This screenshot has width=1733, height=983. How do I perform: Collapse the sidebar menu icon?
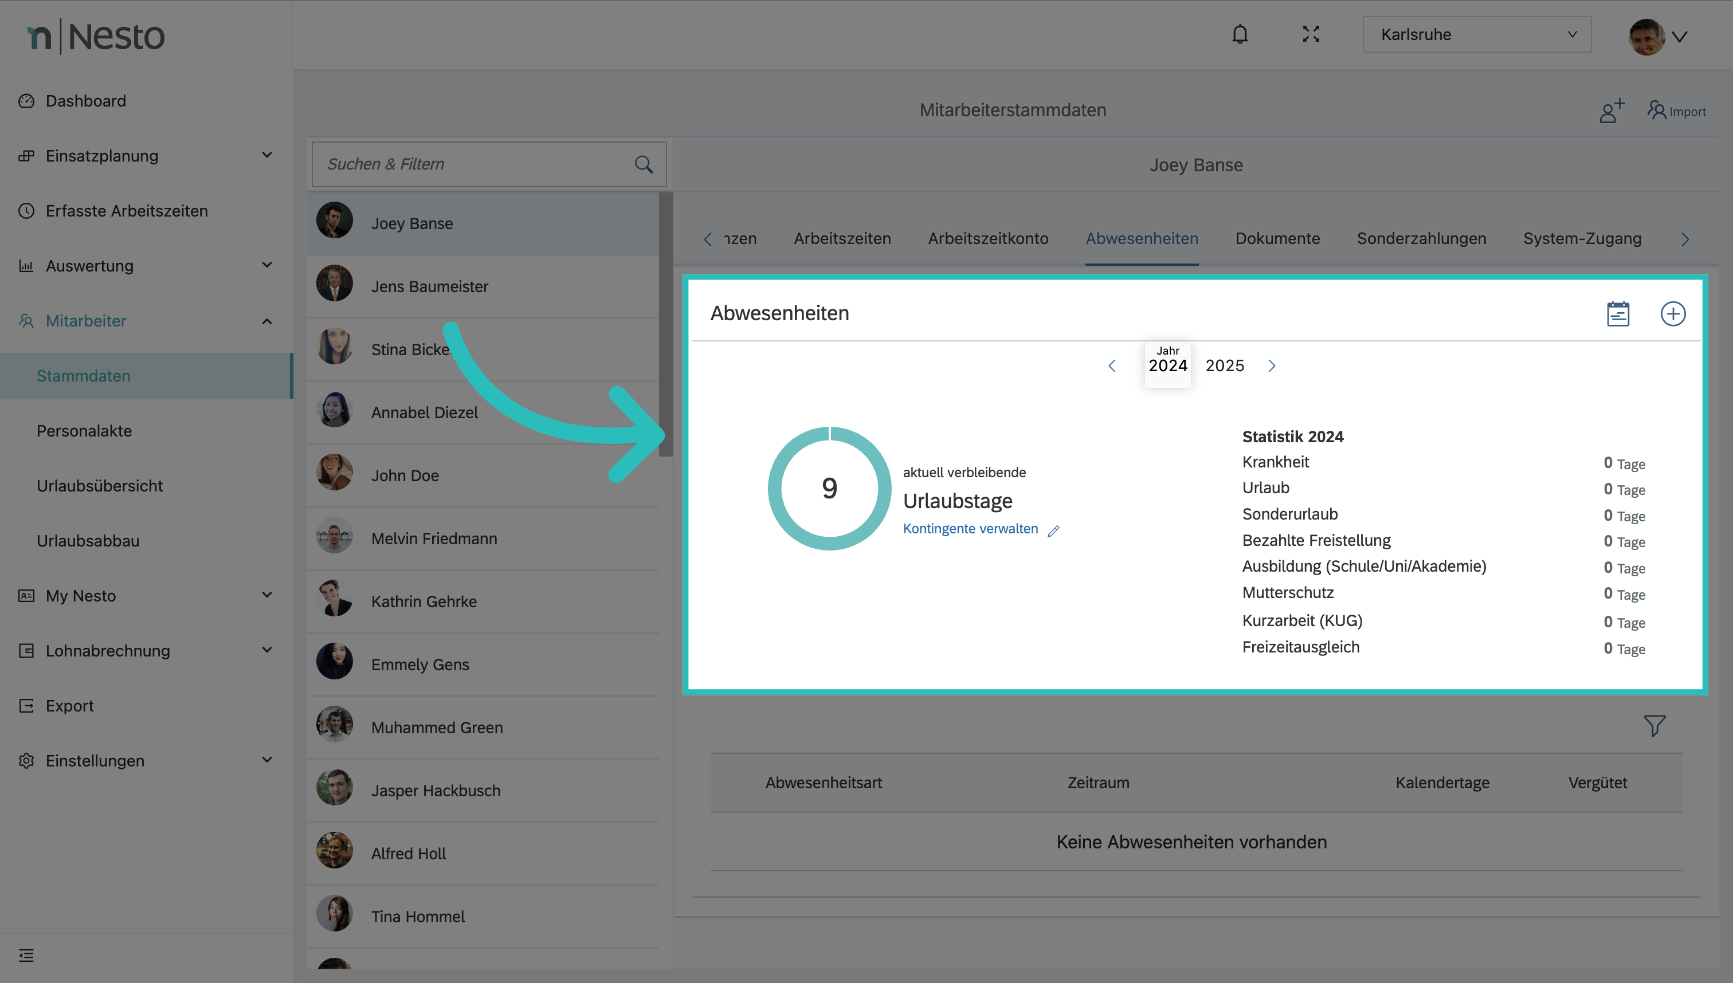coord(26,956)
